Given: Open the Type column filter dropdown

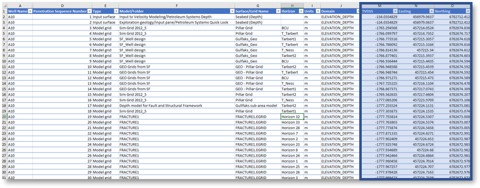Looking at the screenshot, I should click(x=116, y=11).
